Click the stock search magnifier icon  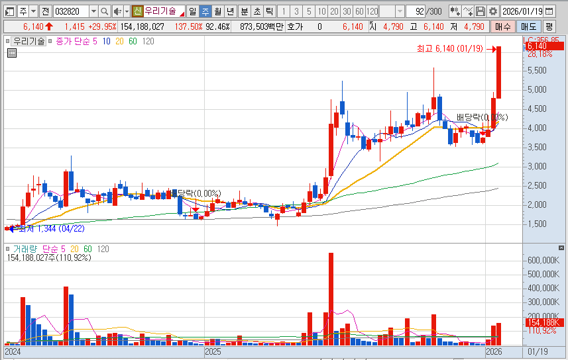point(104,11)
